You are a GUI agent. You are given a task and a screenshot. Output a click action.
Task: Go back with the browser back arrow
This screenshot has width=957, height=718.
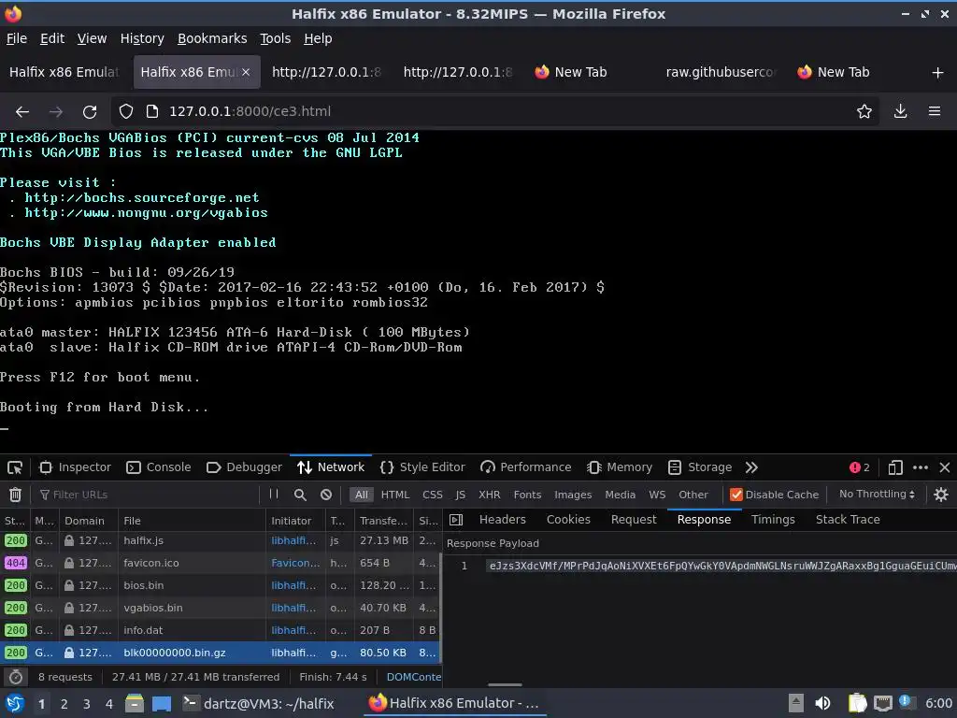click(x=22, y=112)
